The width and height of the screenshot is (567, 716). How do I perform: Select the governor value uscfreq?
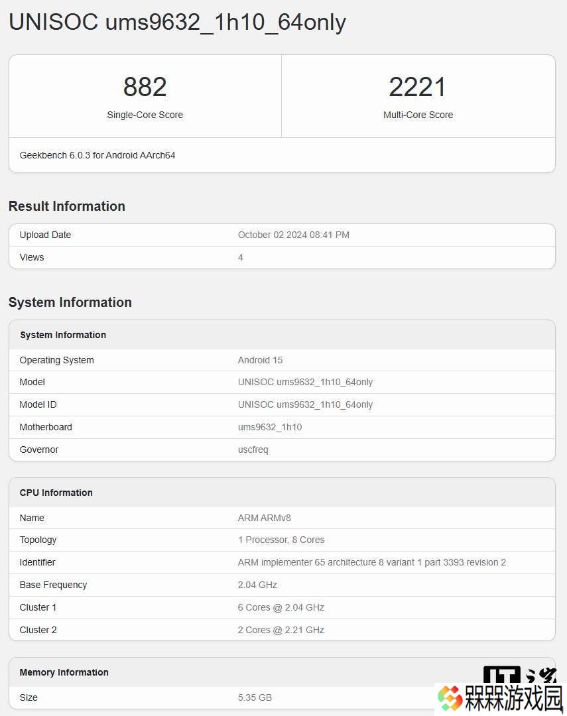click(253, 449)
